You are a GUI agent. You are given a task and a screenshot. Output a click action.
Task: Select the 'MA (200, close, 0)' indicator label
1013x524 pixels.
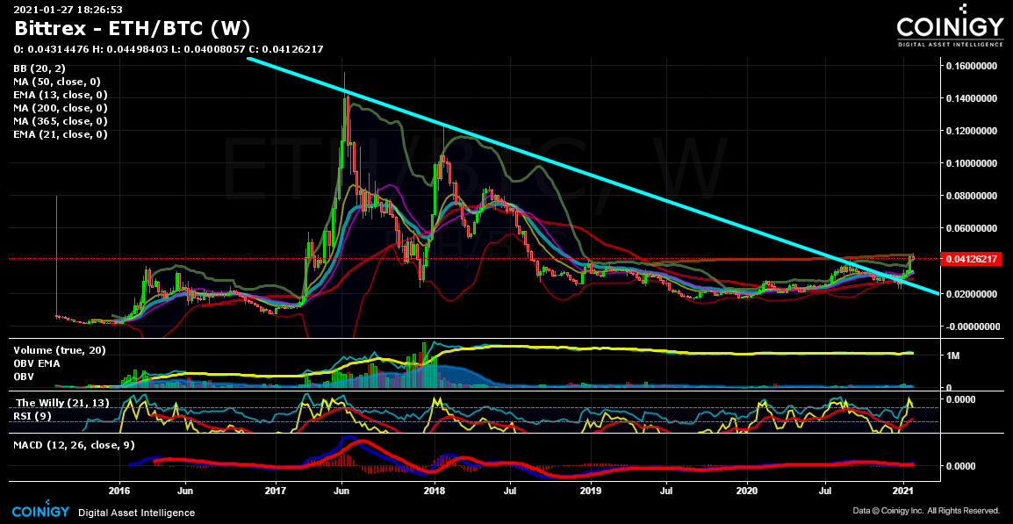pos(60,108)
